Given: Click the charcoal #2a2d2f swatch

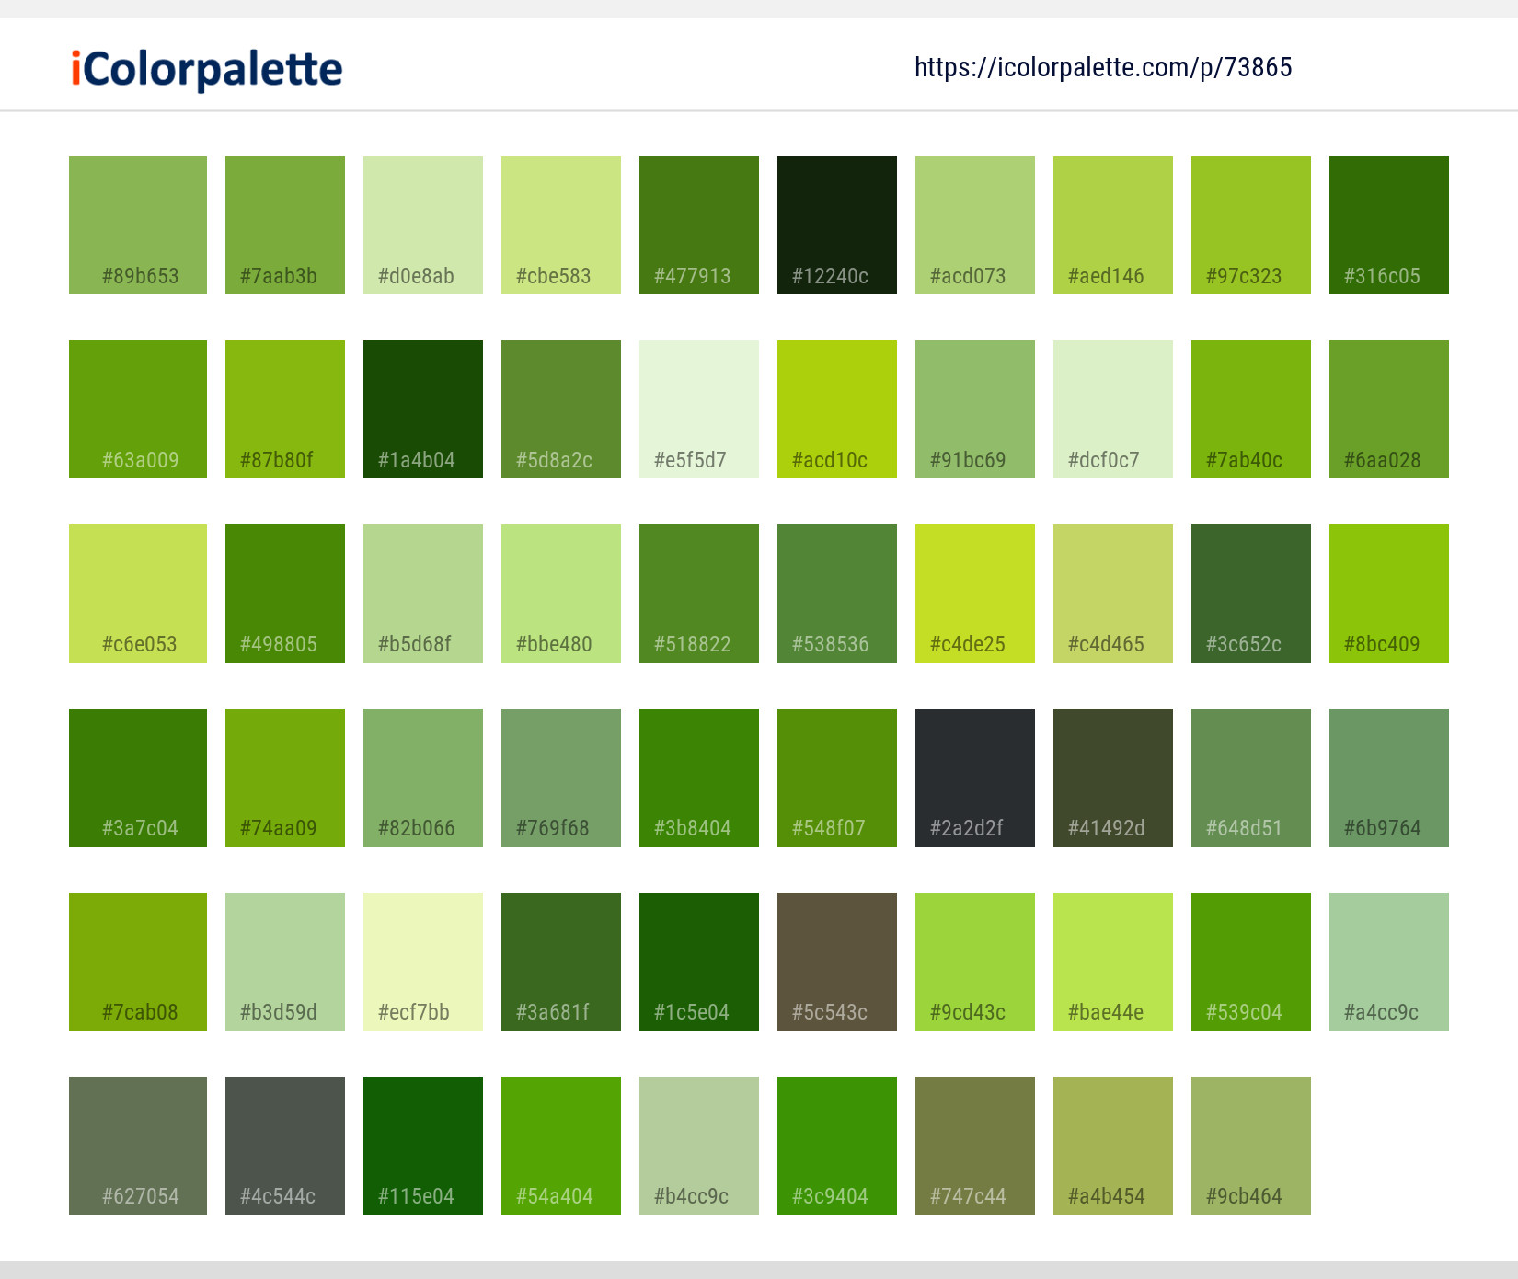Looking at the screenshot, I should 975,778.
